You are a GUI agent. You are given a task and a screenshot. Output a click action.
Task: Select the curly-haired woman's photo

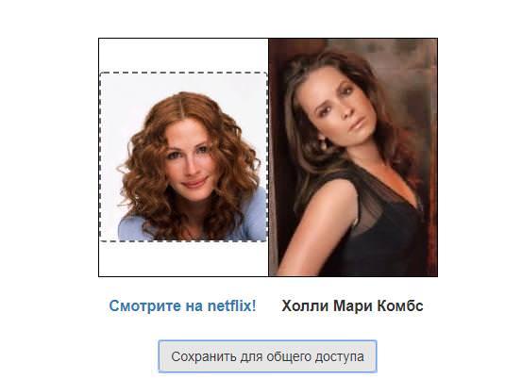pos(184,157)
